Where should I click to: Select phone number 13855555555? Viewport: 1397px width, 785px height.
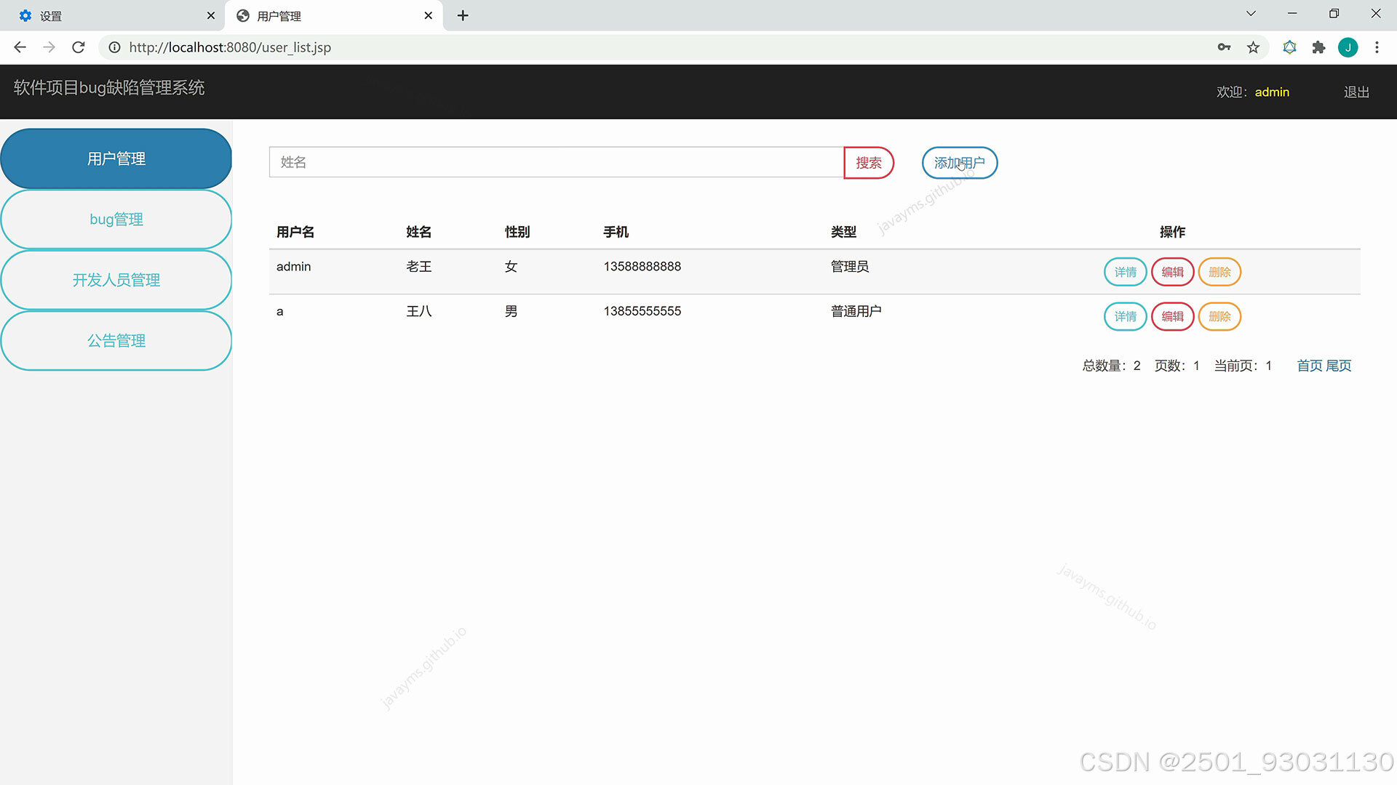coord(642,311)
